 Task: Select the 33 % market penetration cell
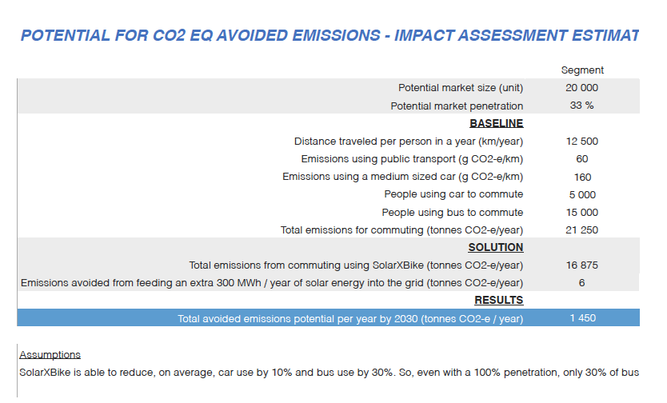pos(581,106)
